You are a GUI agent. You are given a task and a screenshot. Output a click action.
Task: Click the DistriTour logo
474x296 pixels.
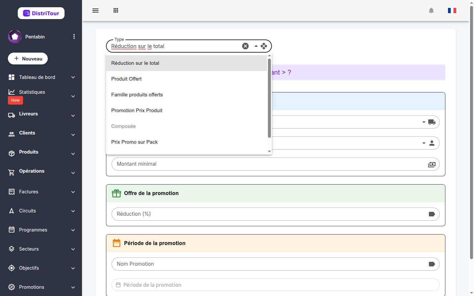(x=41, y=13)
